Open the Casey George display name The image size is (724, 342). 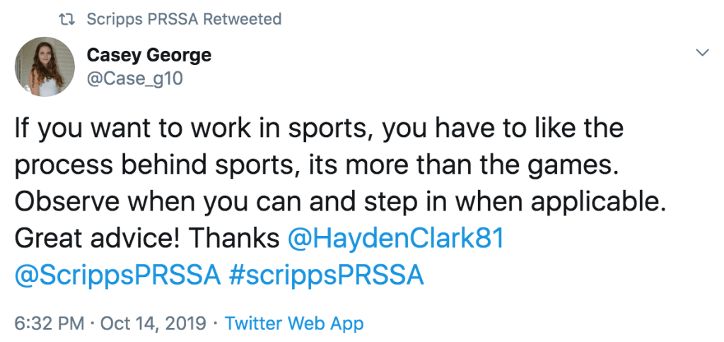pos(148,54)
